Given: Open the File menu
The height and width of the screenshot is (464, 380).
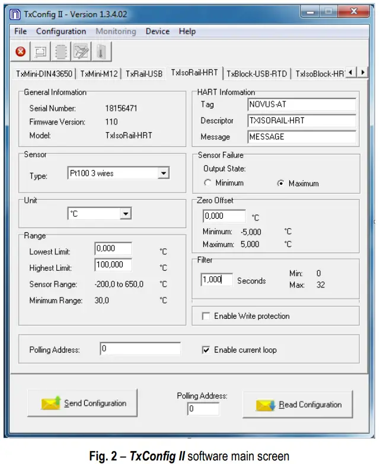Looking at the screenshot, I should click(20, 31).
